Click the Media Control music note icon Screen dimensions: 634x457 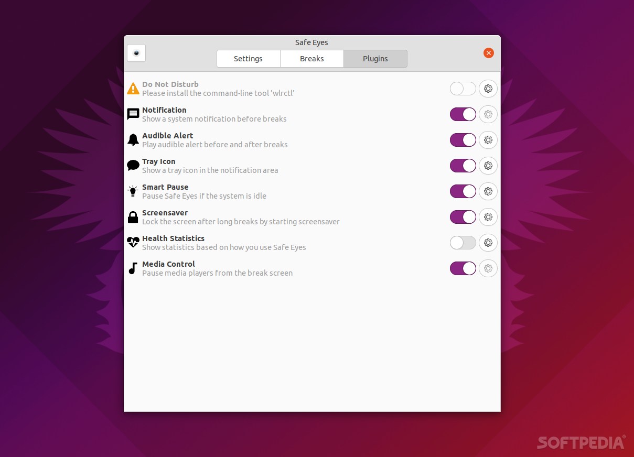[133, 268]
